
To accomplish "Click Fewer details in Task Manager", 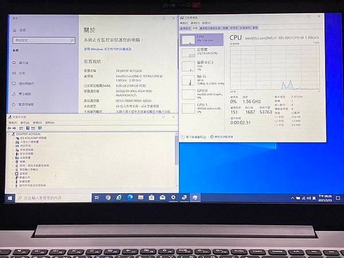I will [x=194, y=137].
